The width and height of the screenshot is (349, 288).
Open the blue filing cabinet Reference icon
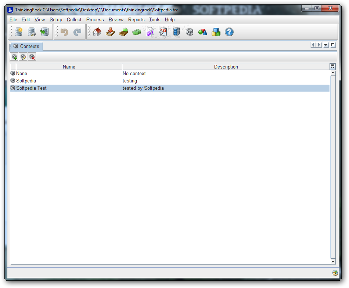click(x=176, y=32)
